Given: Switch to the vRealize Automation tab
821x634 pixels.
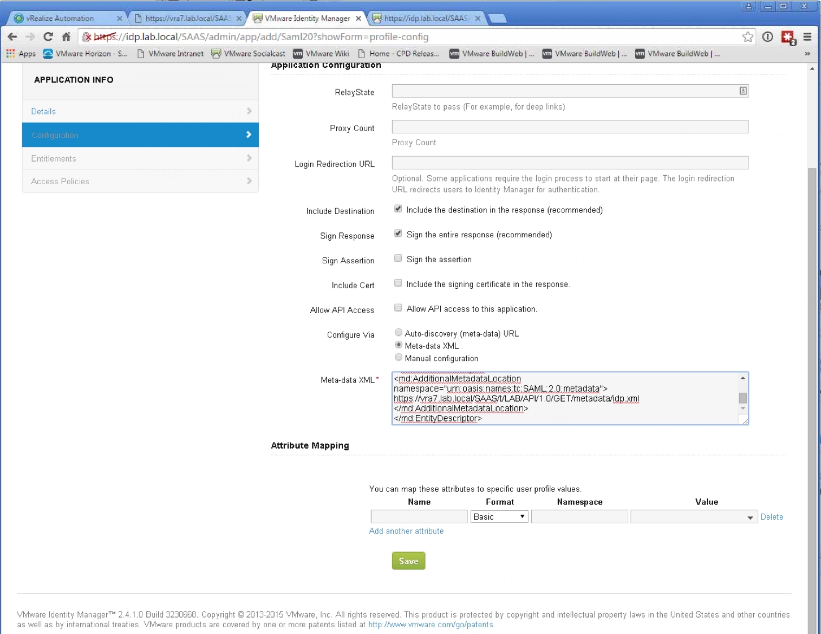Looking at the screenshot, I should point(67,19).
